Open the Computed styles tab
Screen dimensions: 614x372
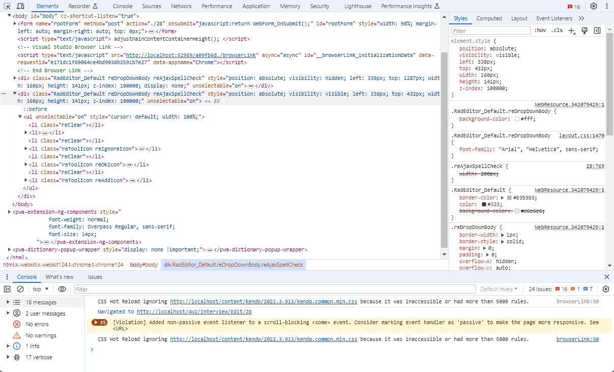pos(489,18)
